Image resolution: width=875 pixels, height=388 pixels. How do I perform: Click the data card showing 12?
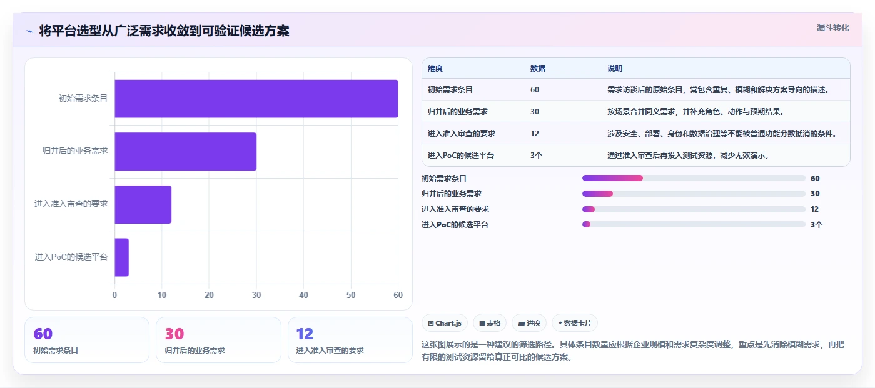click(350, 340)
